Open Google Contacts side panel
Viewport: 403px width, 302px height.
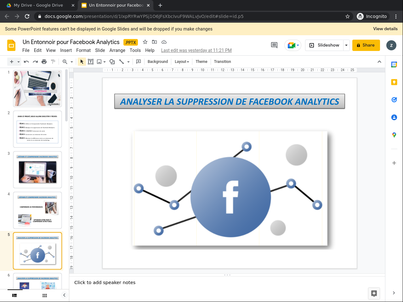pos(394,117)
